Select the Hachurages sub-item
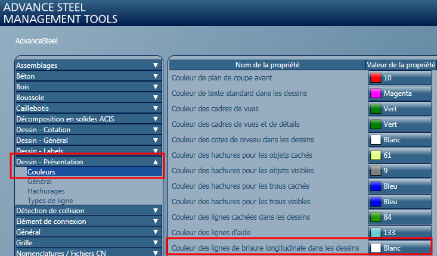The image size is (437, 256). tap(46, 191)
